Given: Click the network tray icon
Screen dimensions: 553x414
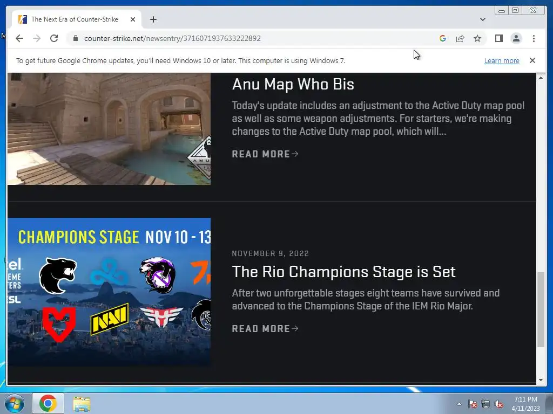Looking at the screenshot, I should 485,404.
